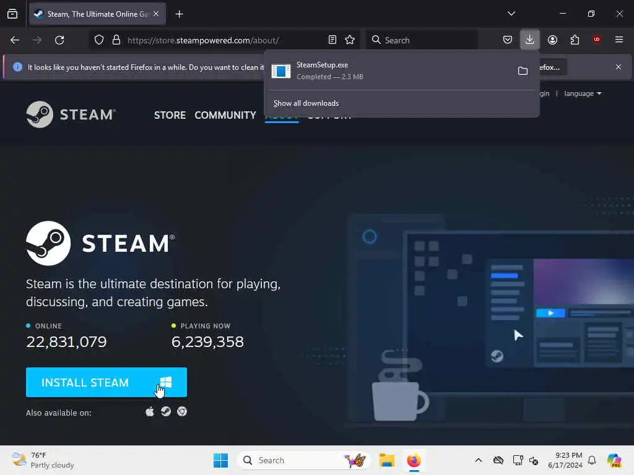Open the tracking protection shield icon

click(x=99, y=40)
